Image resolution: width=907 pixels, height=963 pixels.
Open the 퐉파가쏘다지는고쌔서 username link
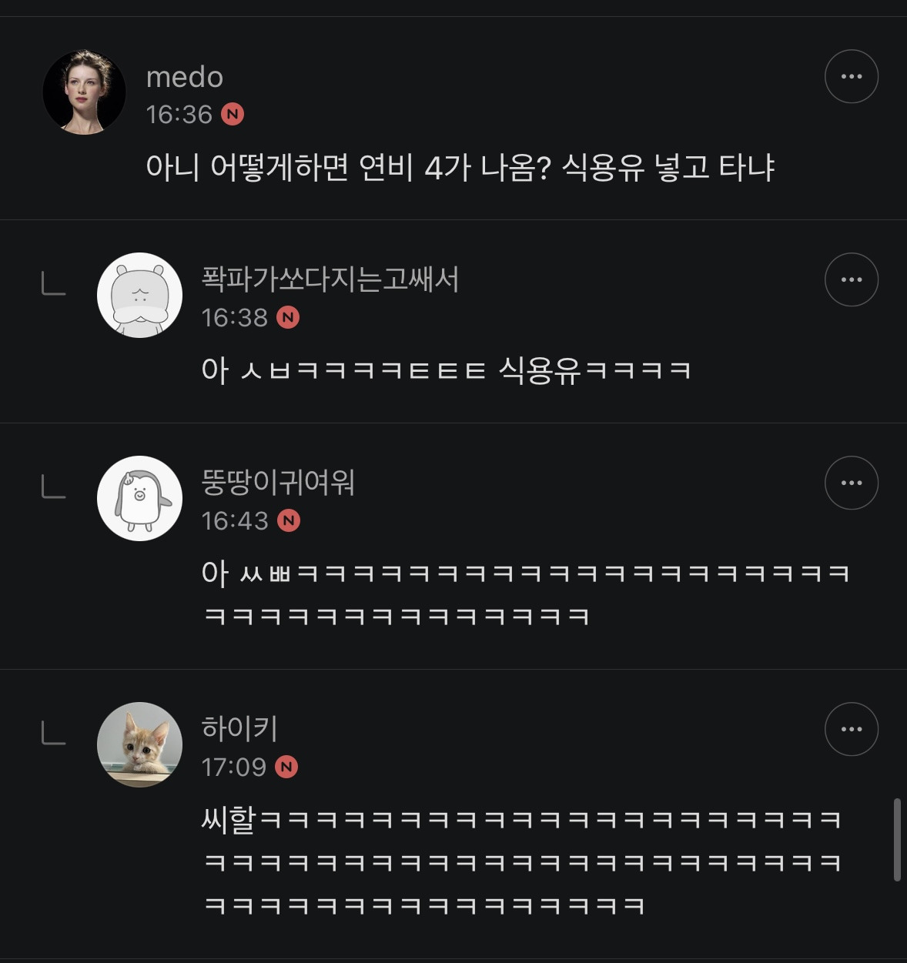pos(330,279)
